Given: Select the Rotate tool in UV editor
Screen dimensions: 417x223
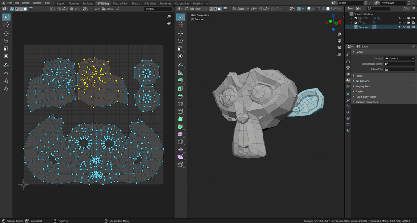Looking at the screenshot, I should point(6,41).
